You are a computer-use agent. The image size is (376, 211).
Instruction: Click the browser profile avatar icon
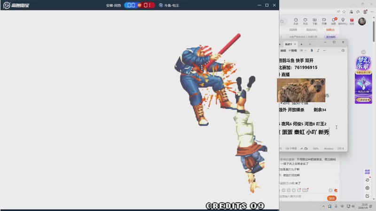365,11
